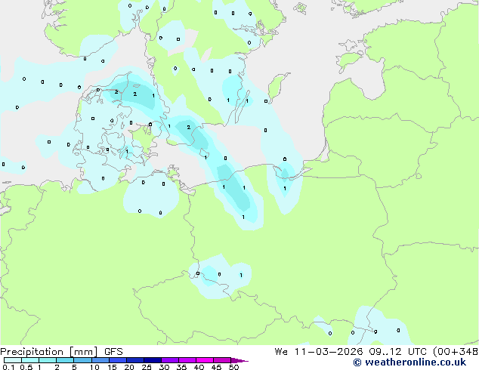Click the legend value label '40'
Viewport: 479px width, 370px height.
click(x=199, y=367)
